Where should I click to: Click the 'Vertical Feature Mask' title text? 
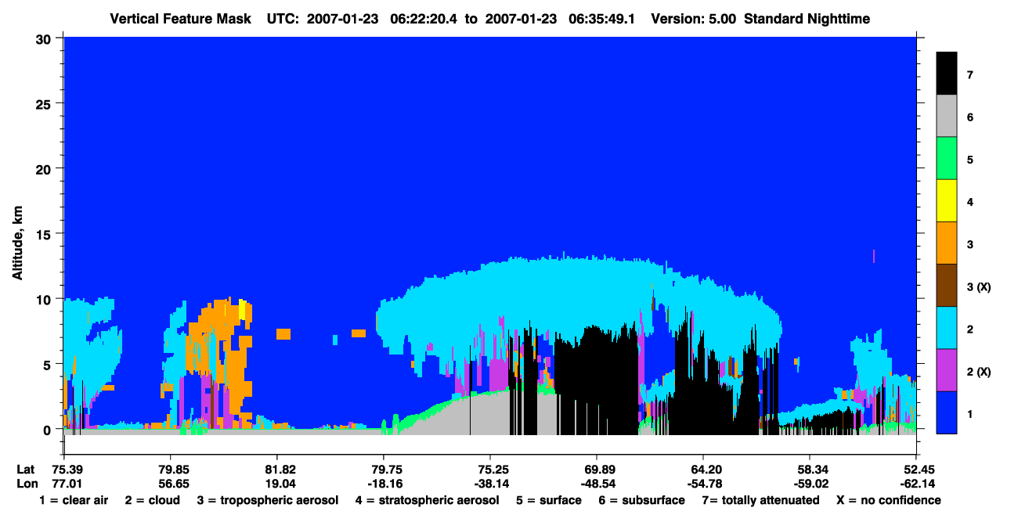(181, 19)
